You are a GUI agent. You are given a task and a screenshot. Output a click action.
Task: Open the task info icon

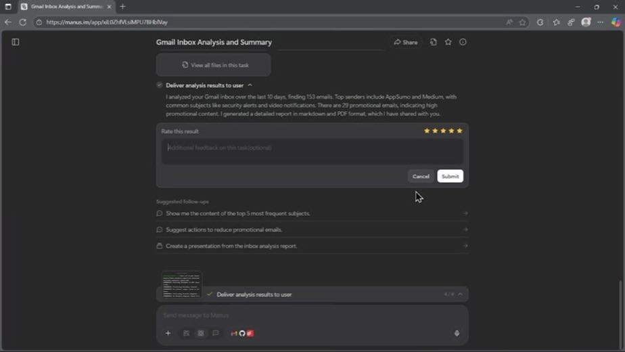point(463,42)
